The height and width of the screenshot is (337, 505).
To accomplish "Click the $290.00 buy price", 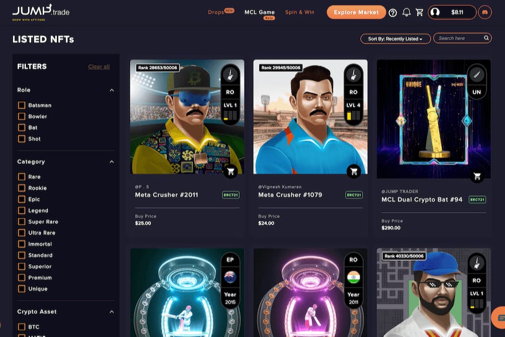I will click(391, 228).
